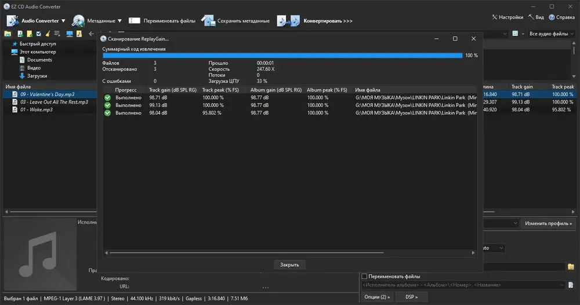This screenshot has height=305, width=580.
Task: Click the Track gain (dB SPL RG) column header
Action: [x=173, y=90]
